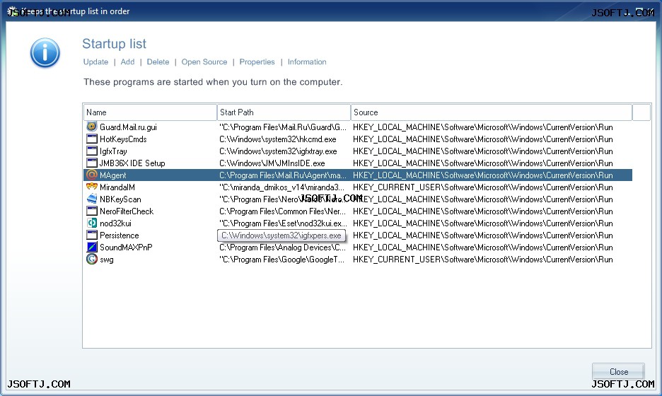Select the Persistence entry name
The height and width of the screenshot is (396, 662).
click(x=119, y=235)
